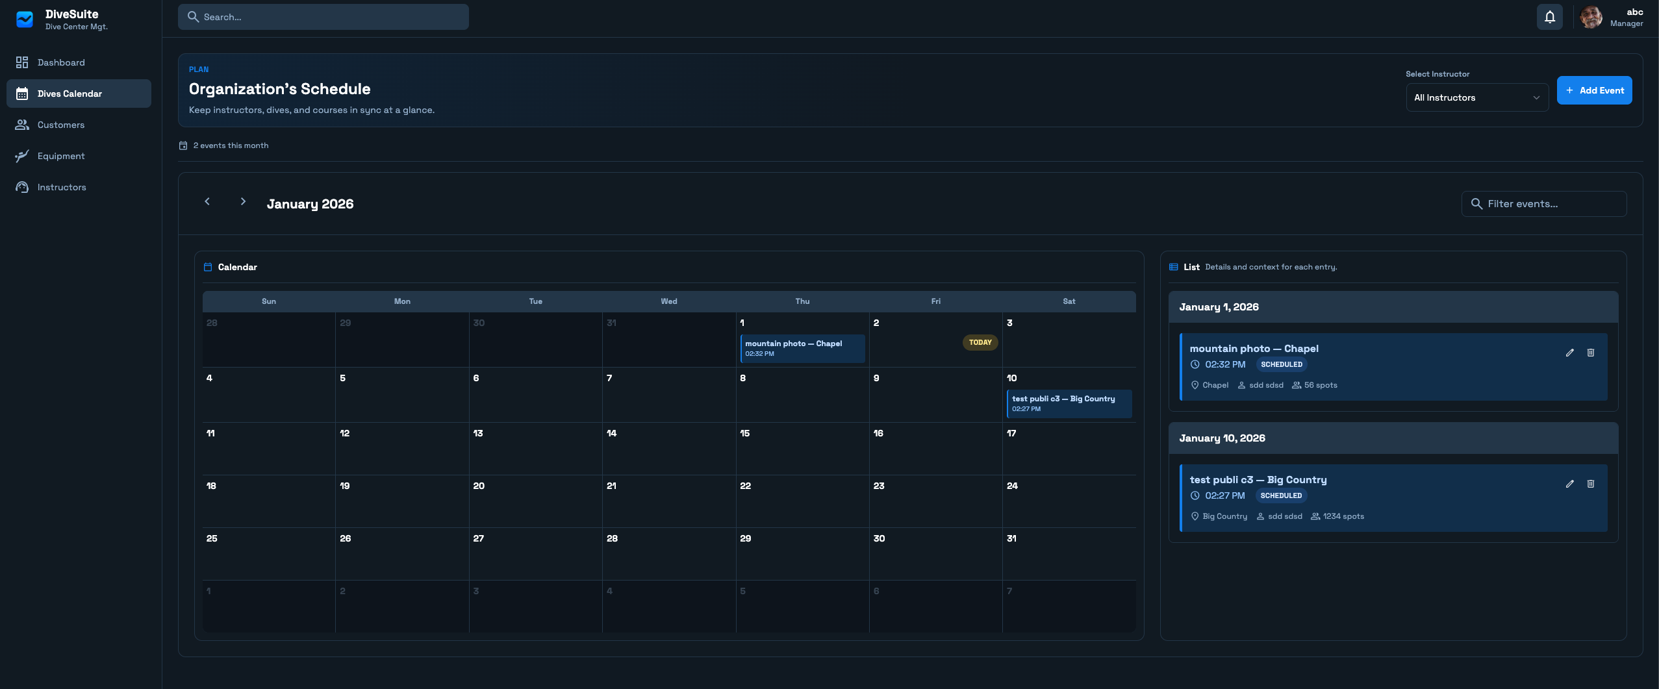Click the SCHEDULED badge on mountain photo event
This screenshot has height=689, width=1659.
coord(1281,364)
